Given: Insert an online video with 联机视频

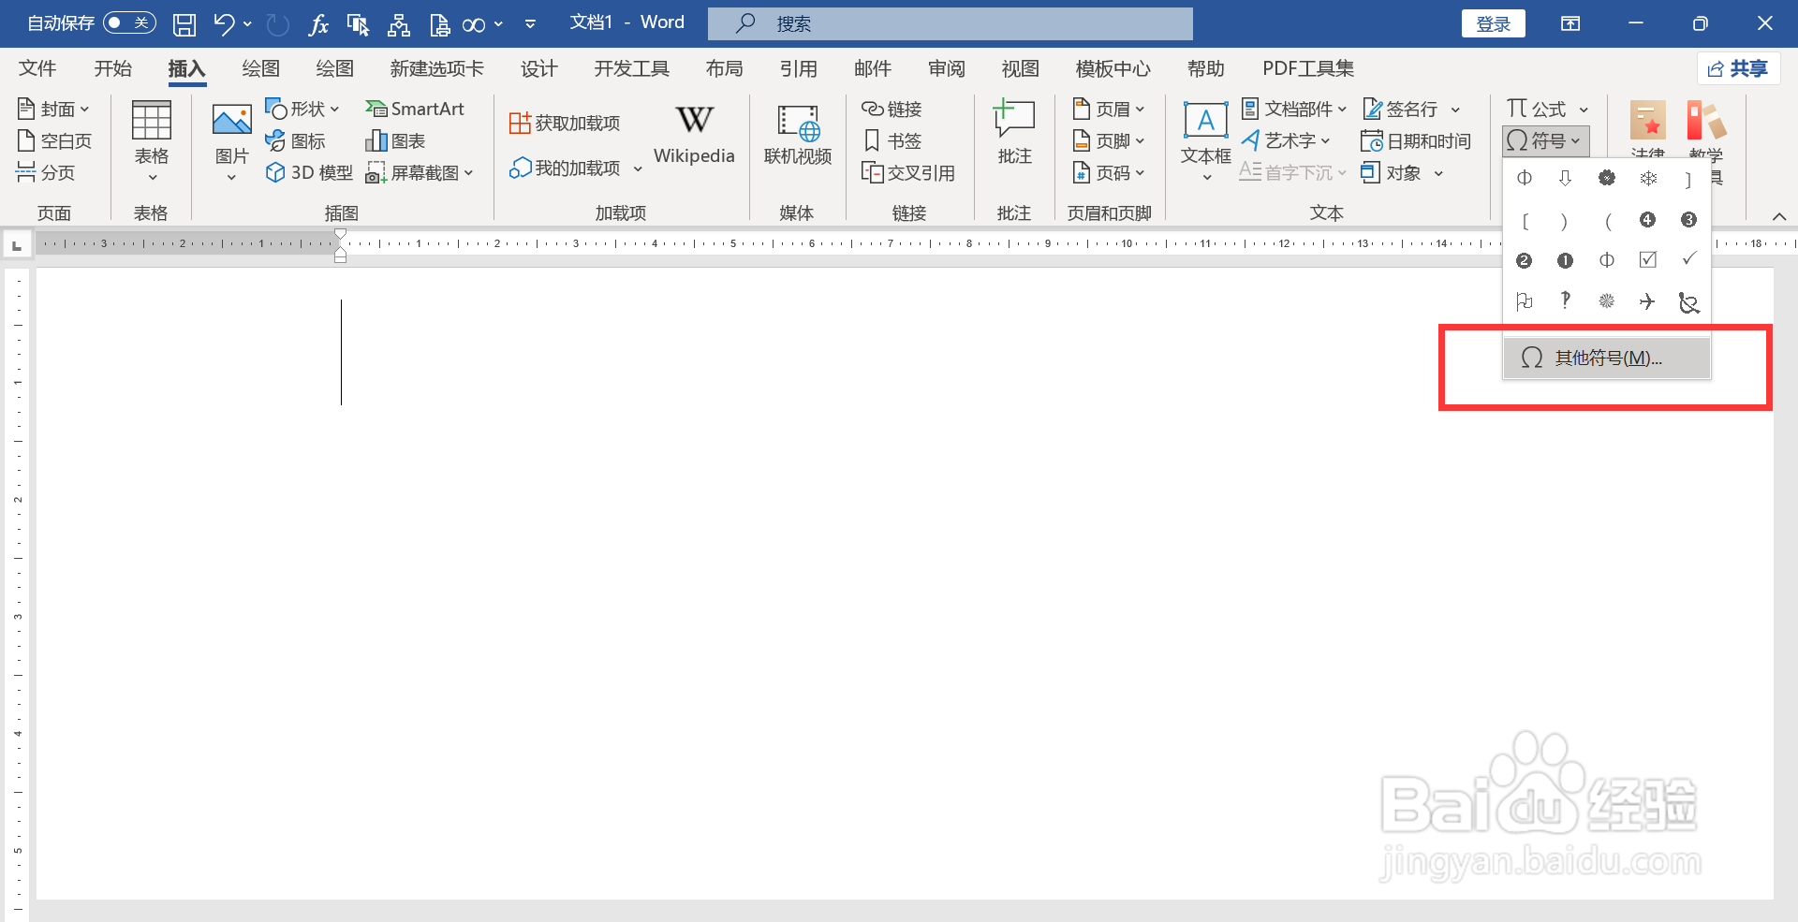Looking at the screenshot, I should pyautogui.click(x=797, y=134).
